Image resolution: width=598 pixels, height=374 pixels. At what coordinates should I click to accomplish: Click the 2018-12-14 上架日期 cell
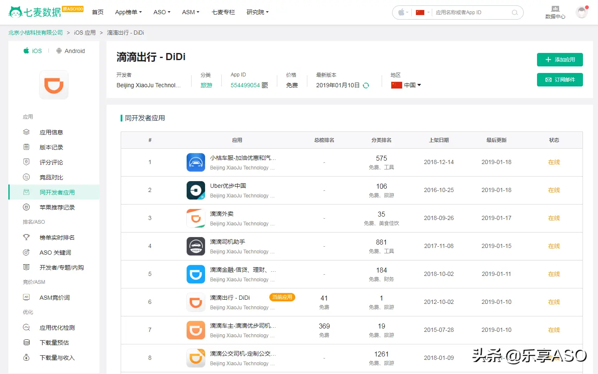(438, 162)
